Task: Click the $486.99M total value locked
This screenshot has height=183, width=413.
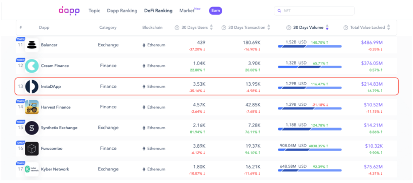Action: (371, 43)
